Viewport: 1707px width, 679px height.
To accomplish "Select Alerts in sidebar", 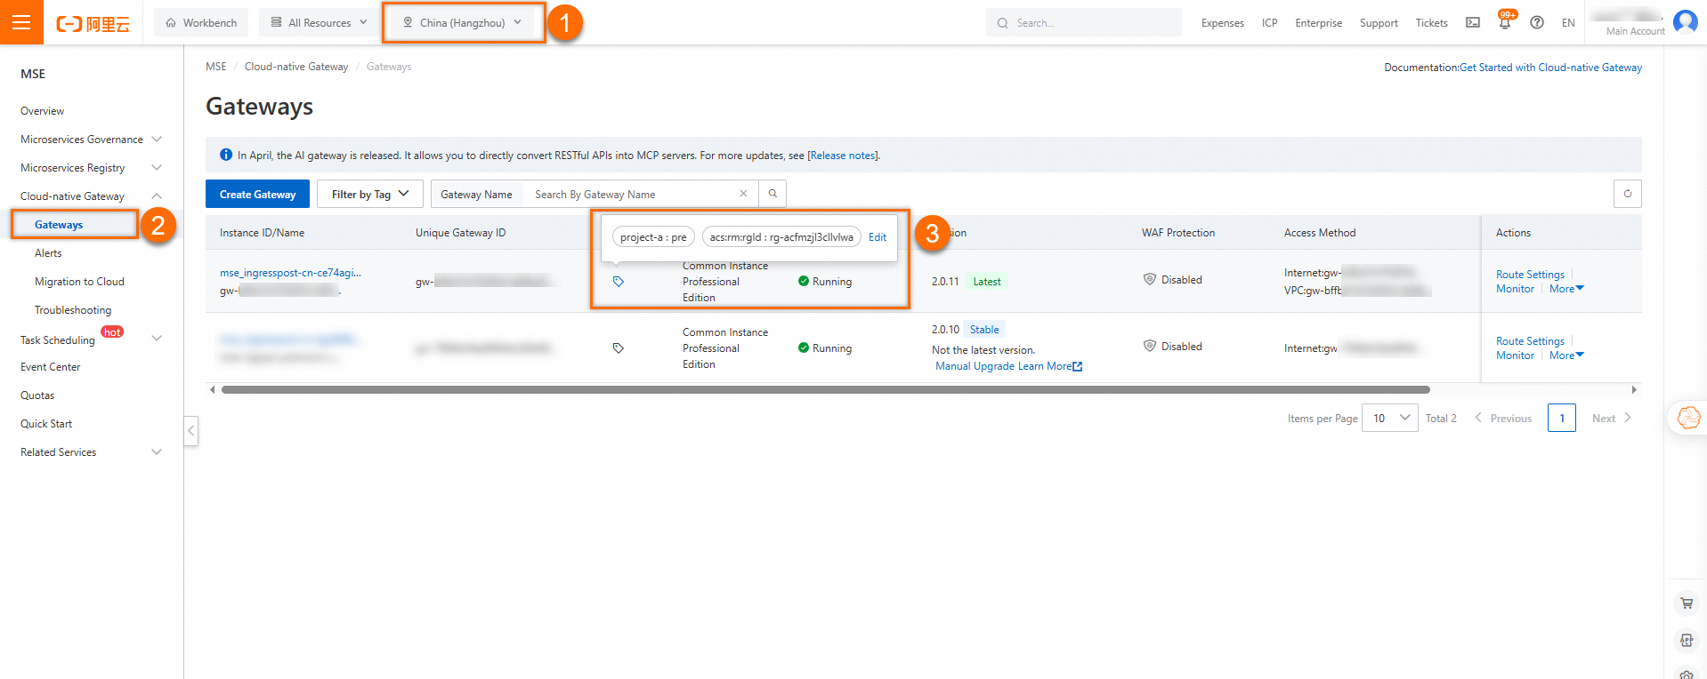I will point(48,253).
